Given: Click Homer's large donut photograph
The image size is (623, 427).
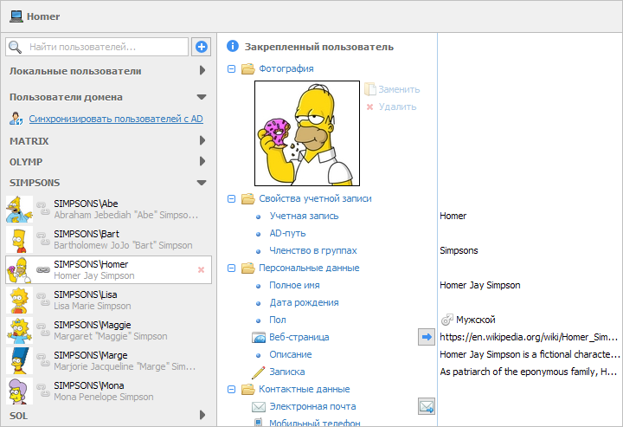Looking at the screenshot, I should tap(307, 133).
